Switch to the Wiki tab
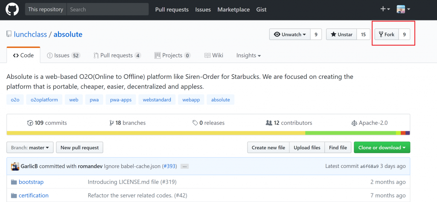 click(214, 55)
